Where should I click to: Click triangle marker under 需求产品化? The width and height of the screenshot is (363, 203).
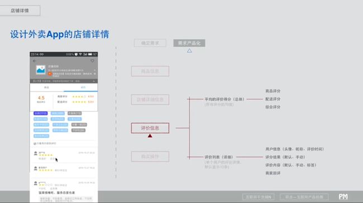click(189, 51)
